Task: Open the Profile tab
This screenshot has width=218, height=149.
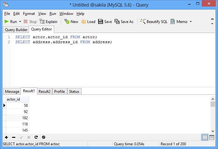Action: pos(59,92)
